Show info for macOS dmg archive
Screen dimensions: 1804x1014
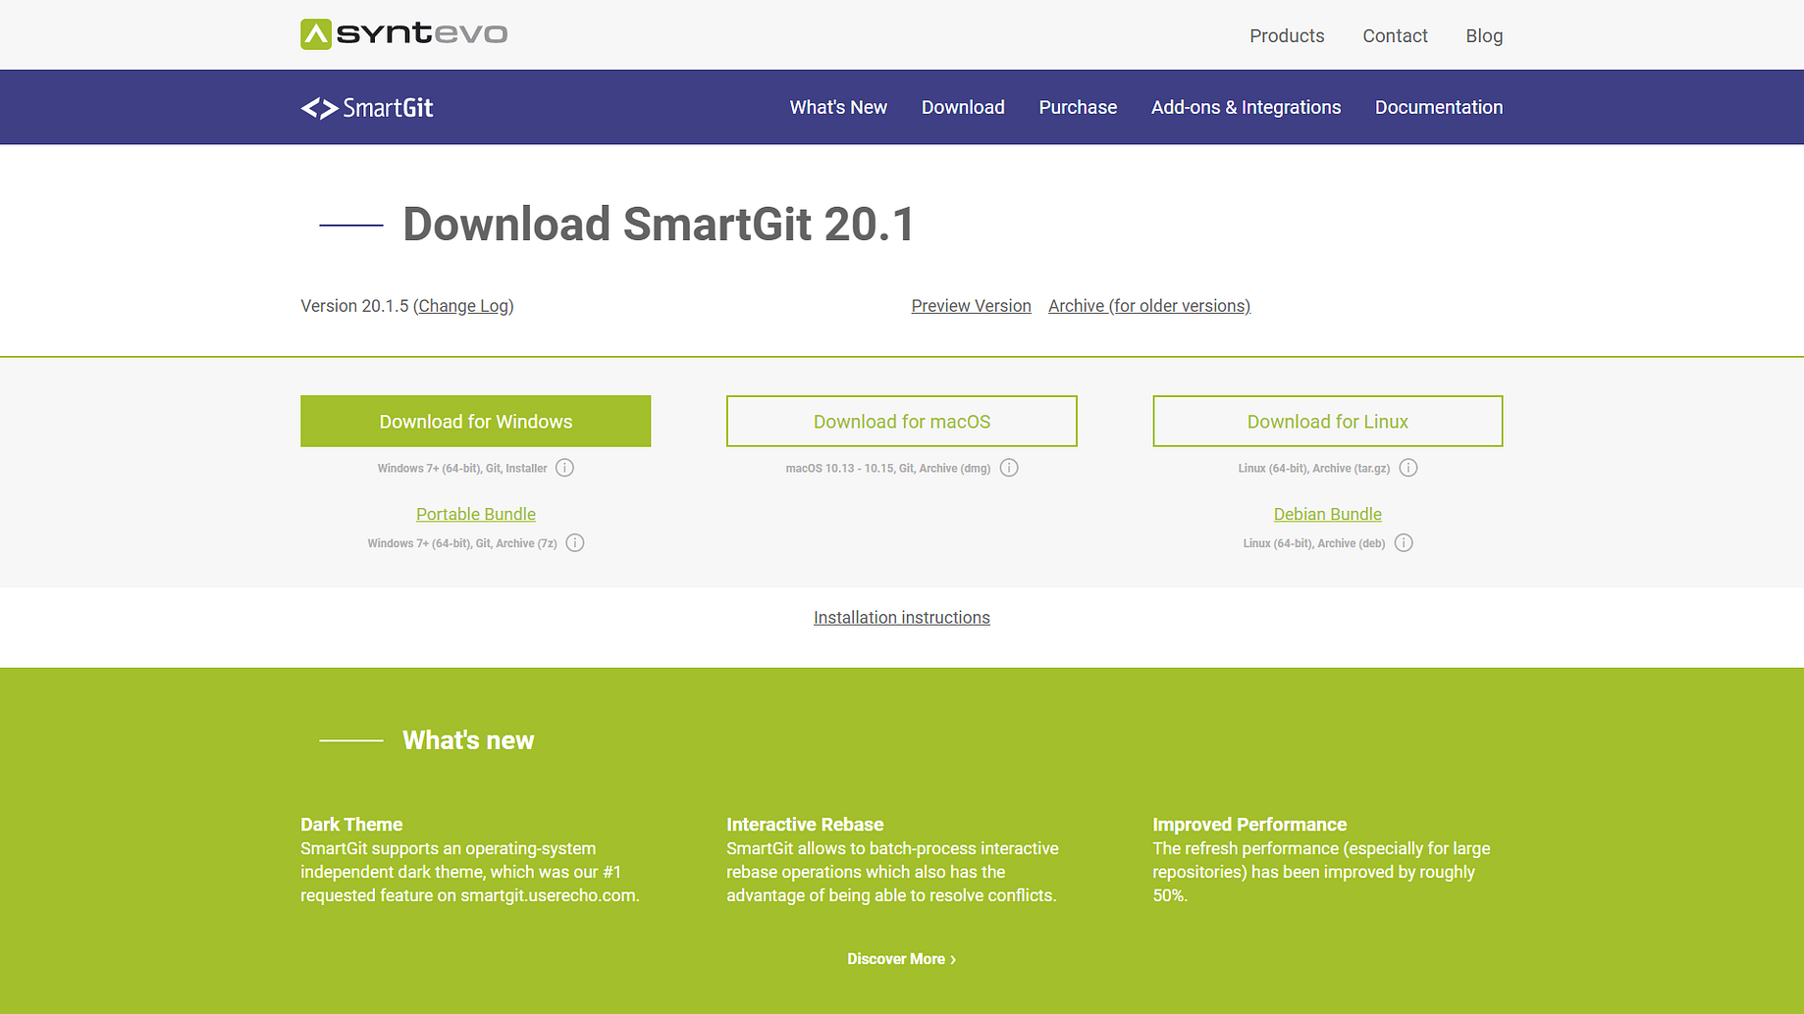[x=1009, y=468]
